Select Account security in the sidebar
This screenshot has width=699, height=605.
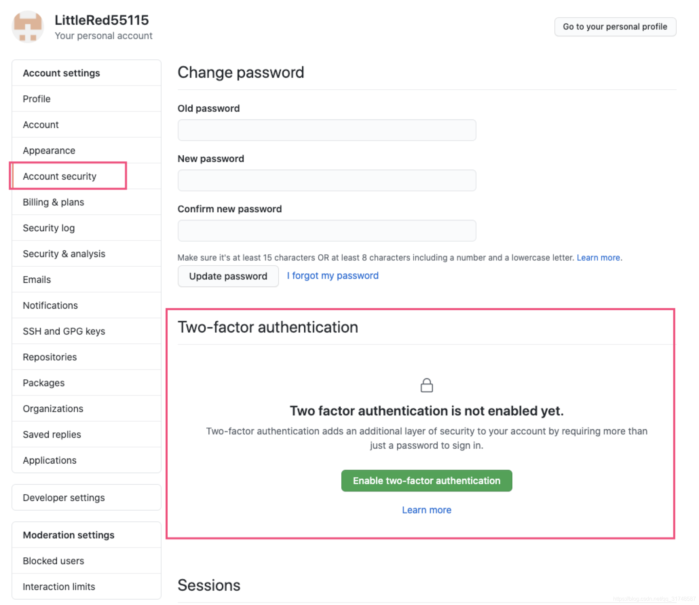[x=60, y=176]
